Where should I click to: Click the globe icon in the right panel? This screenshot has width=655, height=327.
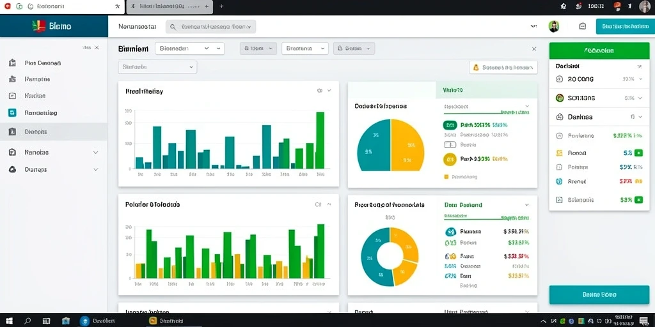tap(559, 181)
